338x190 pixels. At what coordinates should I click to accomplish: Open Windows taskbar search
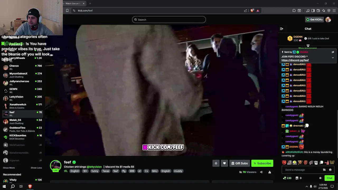[13, 187]
